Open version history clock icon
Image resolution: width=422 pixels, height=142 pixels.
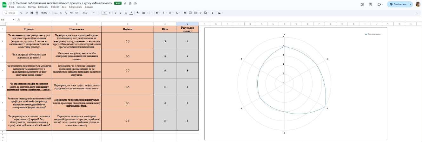[x=362, y=4]
